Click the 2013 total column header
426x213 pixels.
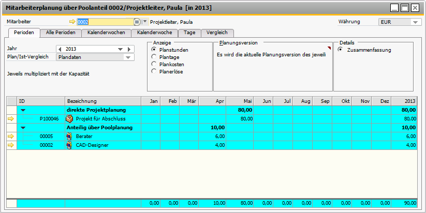coord(404,101)
